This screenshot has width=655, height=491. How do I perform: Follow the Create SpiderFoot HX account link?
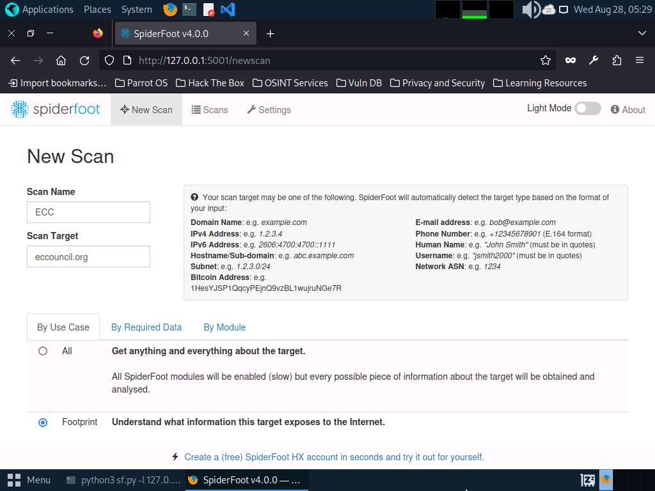click(x=334, y=457)
